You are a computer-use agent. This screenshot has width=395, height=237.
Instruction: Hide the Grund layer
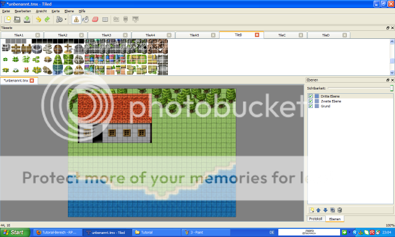(310, 106)
